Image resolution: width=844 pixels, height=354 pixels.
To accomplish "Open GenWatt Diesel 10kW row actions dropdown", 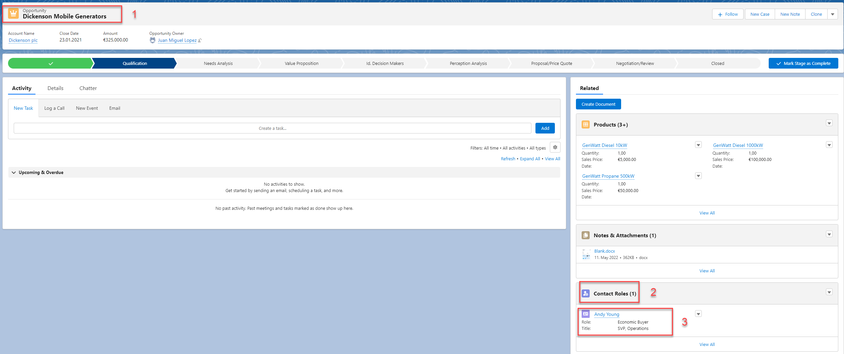I will point(698,145).
